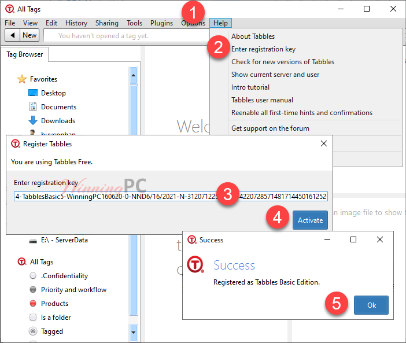Minimize the Success dialog

327,239
